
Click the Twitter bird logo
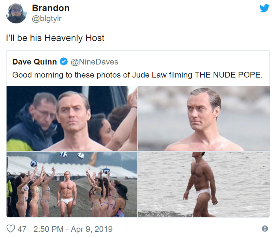264,8
